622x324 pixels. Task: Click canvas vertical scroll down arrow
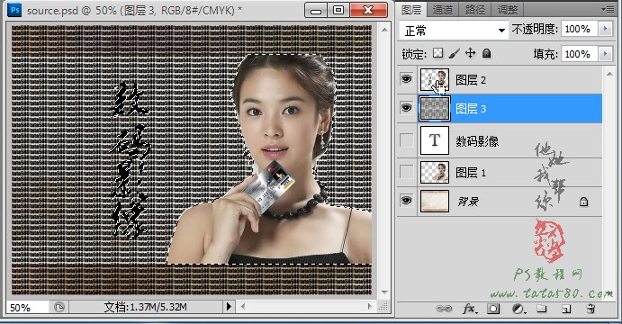384,292
